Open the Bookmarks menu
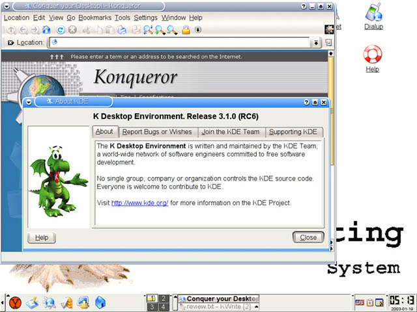 95,18
